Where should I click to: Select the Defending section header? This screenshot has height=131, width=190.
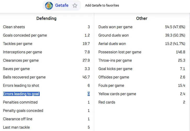(46, 19)
